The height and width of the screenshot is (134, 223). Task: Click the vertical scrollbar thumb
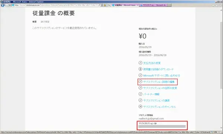coord(221,55)
